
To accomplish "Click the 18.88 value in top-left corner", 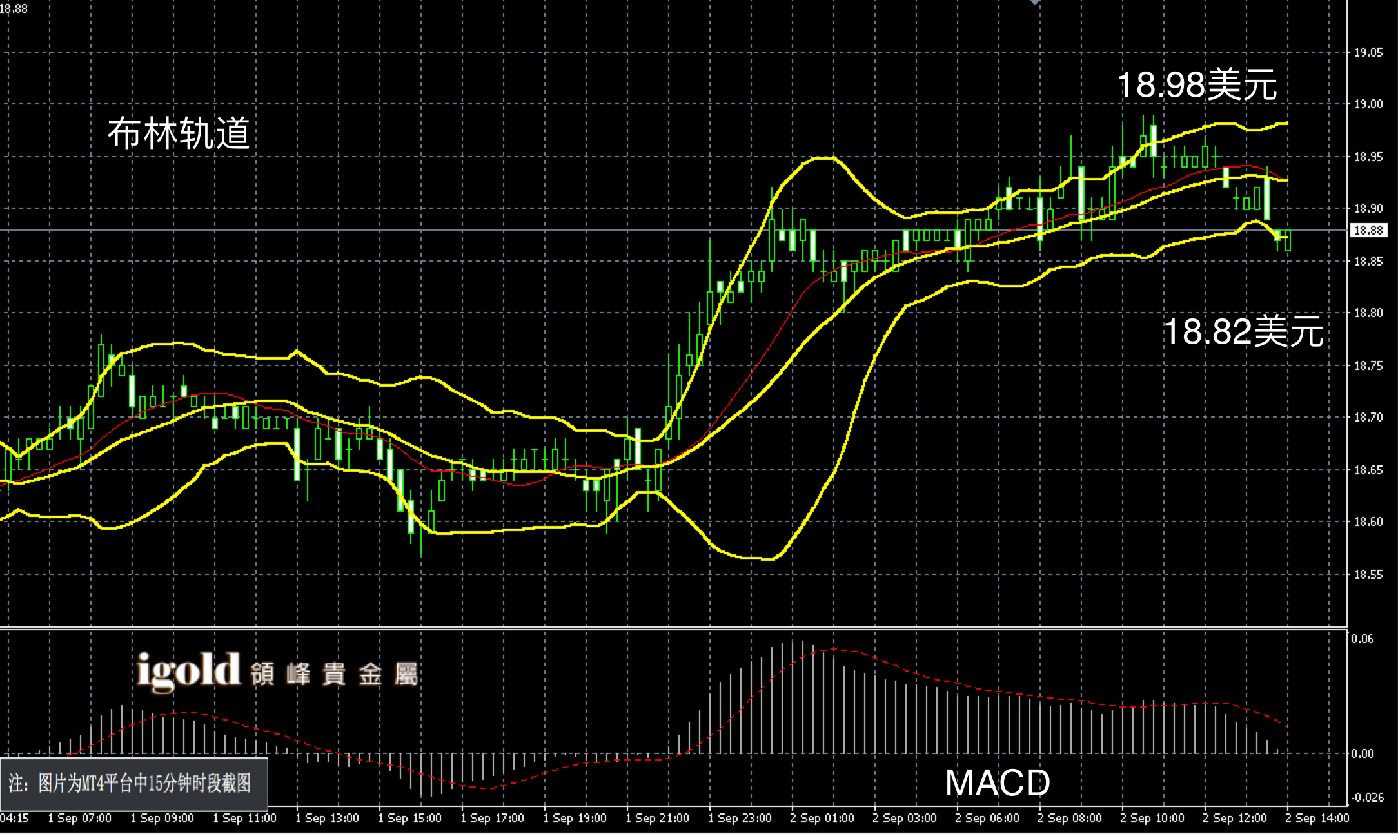I will click(x=14, y=8).
